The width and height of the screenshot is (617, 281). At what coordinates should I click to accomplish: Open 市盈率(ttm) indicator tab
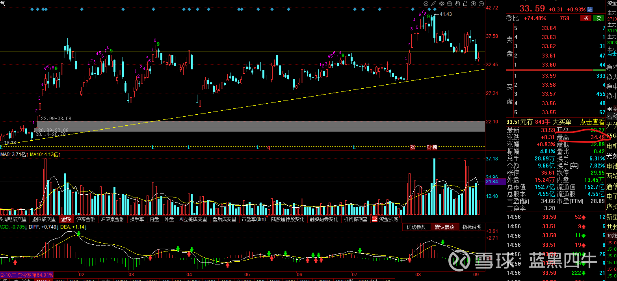[254, 219]
